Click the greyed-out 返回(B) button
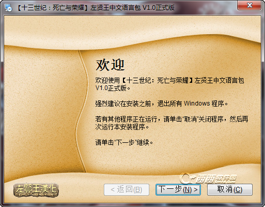The image size is (265, 207). tap(127, 189)
